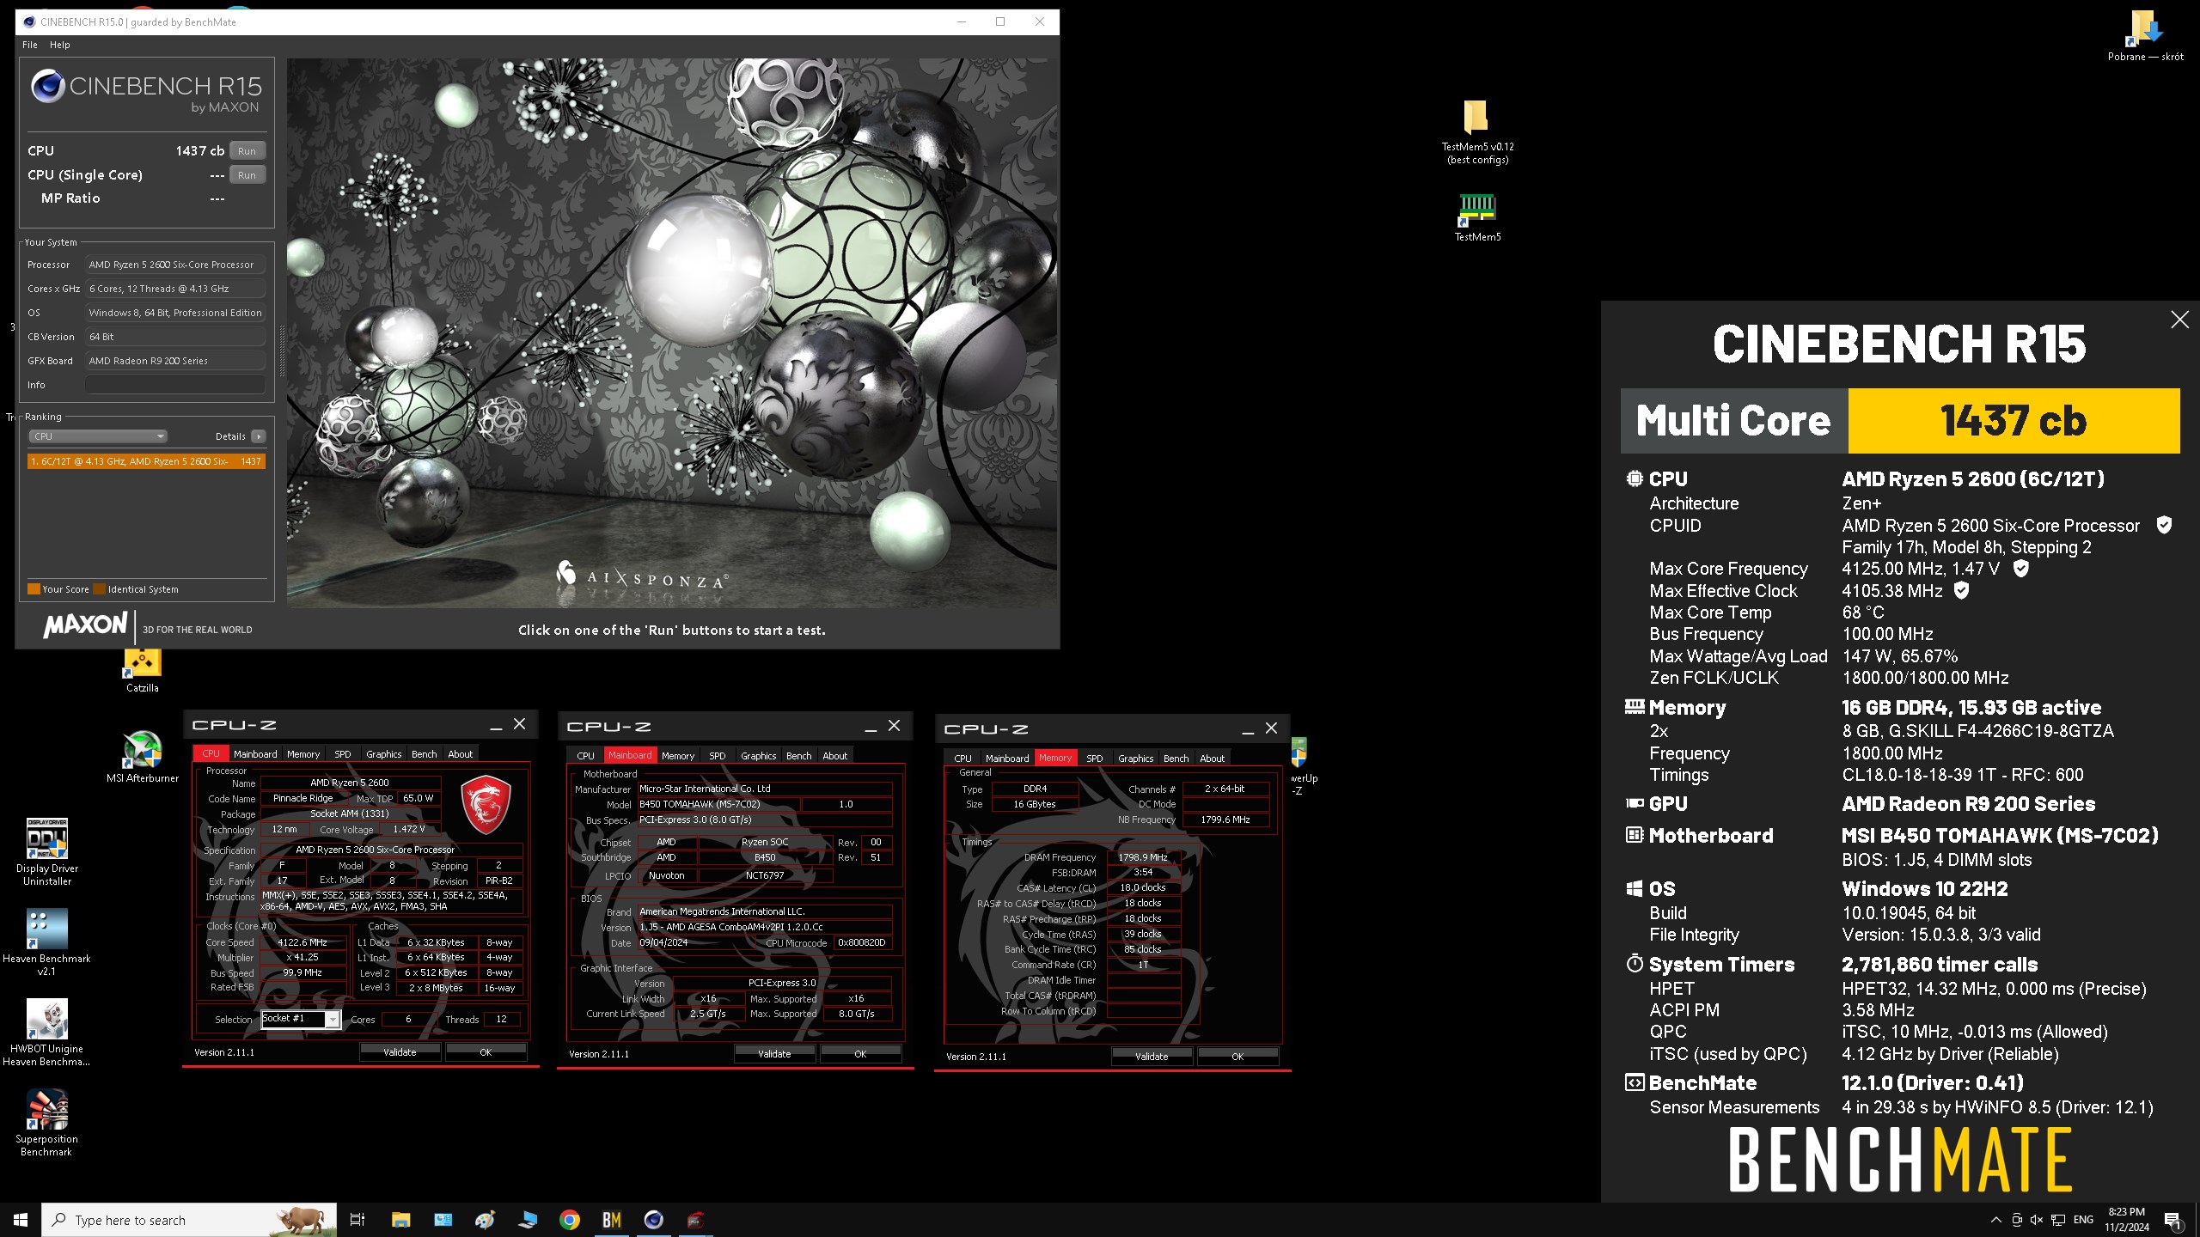Image resolution: width=2200 pixels, height=1237 pixels.
Task: Open SPD tab in first CPU-Z window
Action: pyautogui.click(x=343, y=754)
